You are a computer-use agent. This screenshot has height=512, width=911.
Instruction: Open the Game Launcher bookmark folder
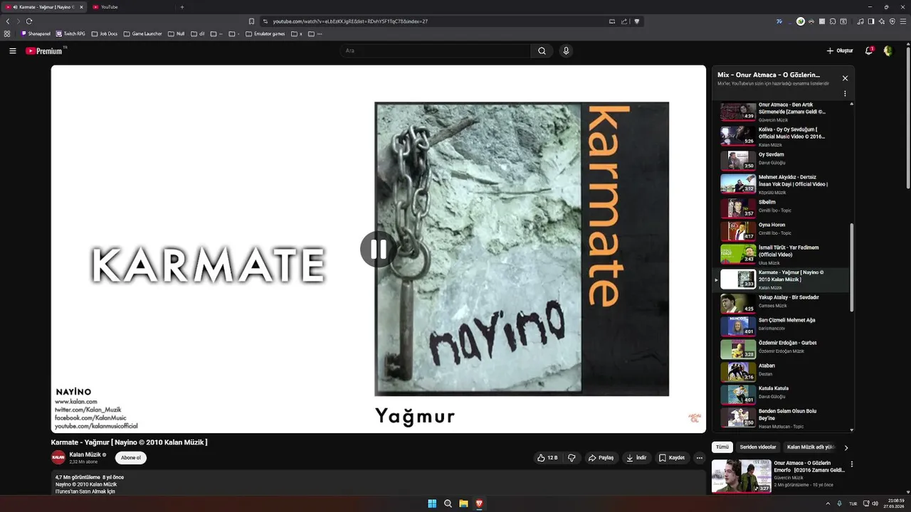pyautogui.click(x=142, y=33)
